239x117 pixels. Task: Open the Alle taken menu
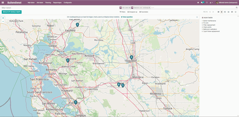coord(40,3)
